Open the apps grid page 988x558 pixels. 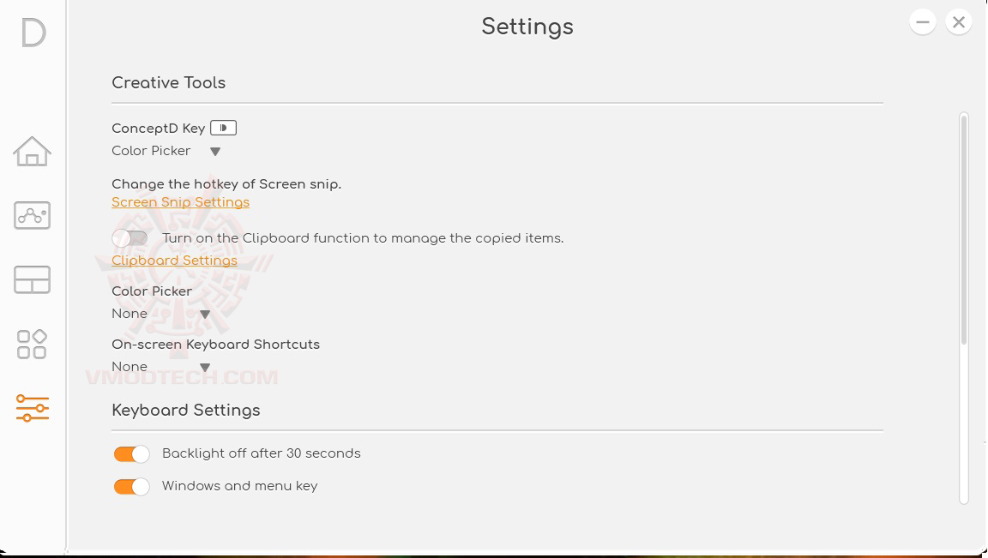32,345
